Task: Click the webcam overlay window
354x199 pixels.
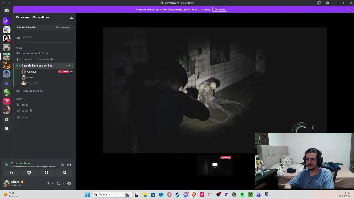Action: [x=304, y=161]
